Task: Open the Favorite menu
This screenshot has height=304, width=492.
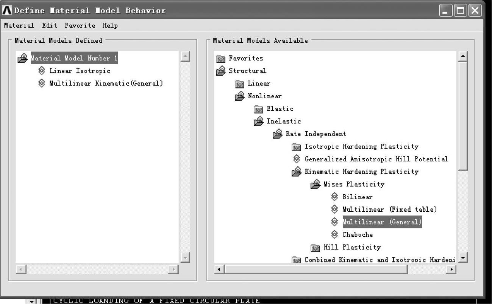Action: 80,25
